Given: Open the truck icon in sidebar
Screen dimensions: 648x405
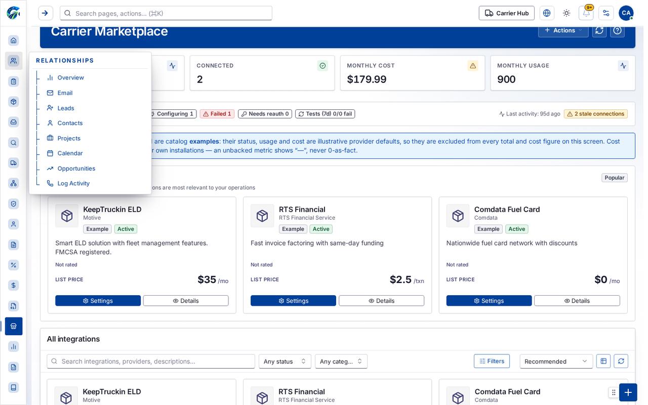Looking at the screenshot, I should [14, 163].
